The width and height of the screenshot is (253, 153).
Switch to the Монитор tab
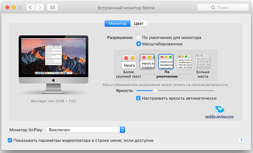[117, 24]
